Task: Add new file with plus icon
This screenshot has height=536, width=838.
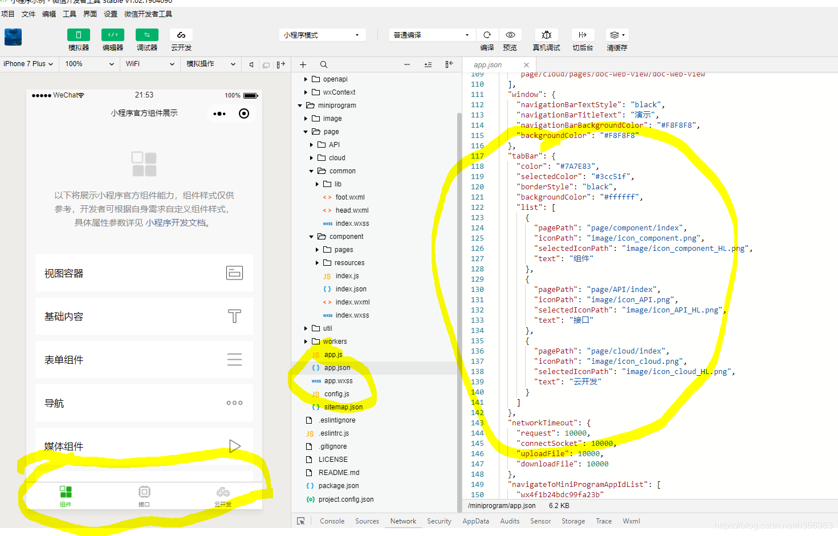Action: (303, 64)
